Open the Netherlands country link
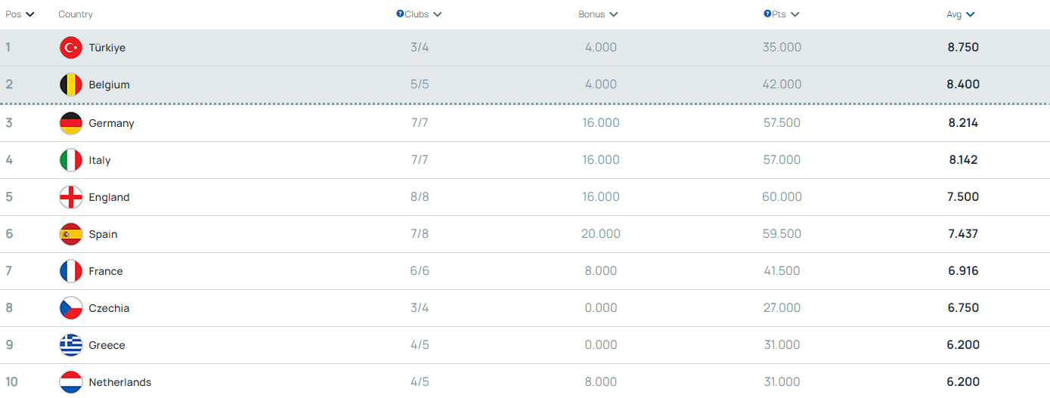 pyautogui.click(x=120, y=382)
